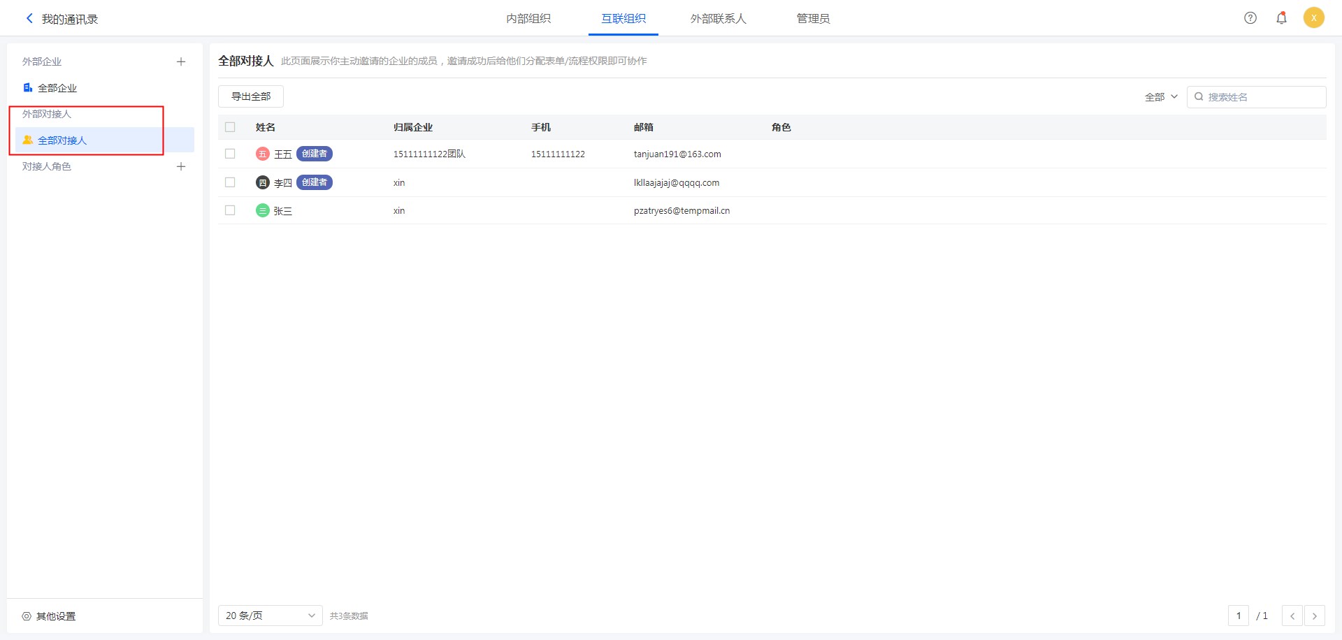This screenshot has height=640, width=1342.
Task: Check the box for 王五
Action: [x=230, y=154]
